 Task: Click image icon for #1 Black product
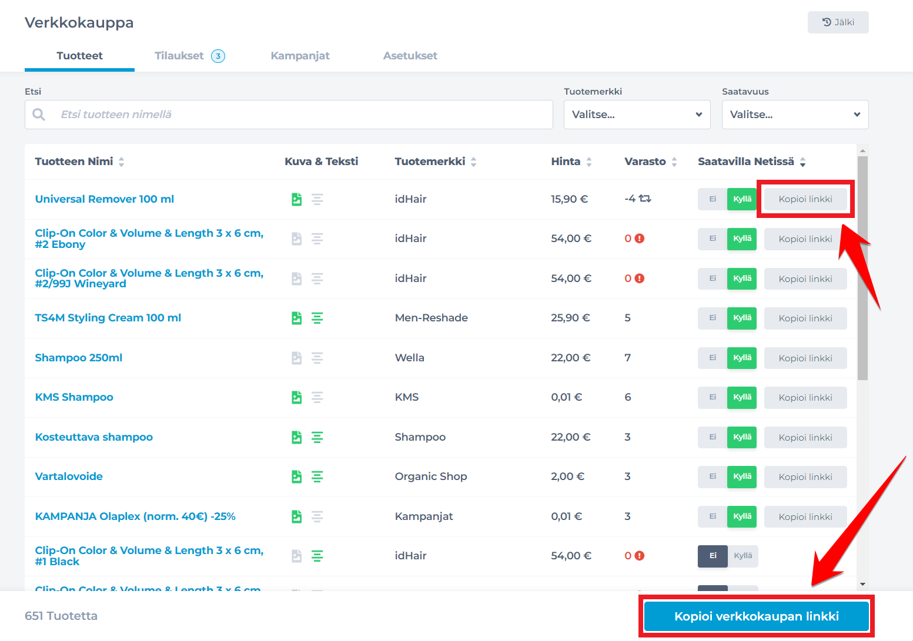pyautogui.click(x=297, y=556)
